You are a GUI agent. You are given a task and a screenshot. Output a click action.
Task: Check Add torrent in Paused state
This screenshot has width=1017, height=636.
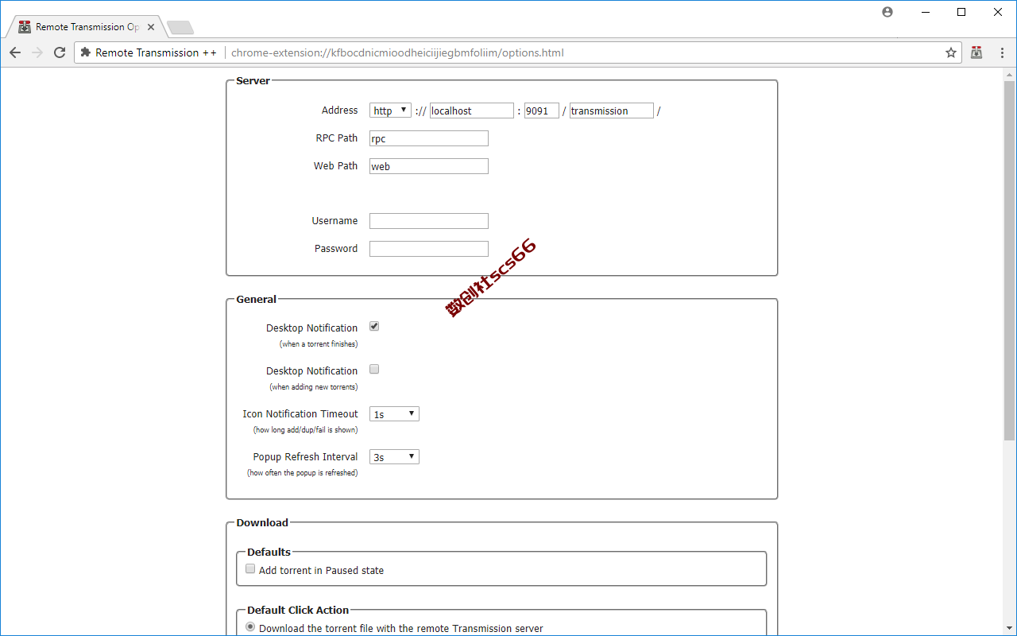click(250, 569)
